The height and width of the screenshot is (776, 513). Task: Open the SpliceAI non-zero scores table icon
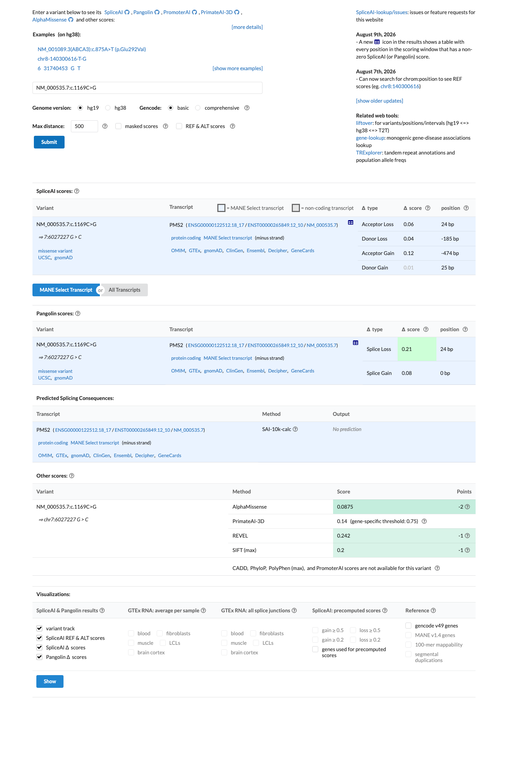[x=351, y=223]
